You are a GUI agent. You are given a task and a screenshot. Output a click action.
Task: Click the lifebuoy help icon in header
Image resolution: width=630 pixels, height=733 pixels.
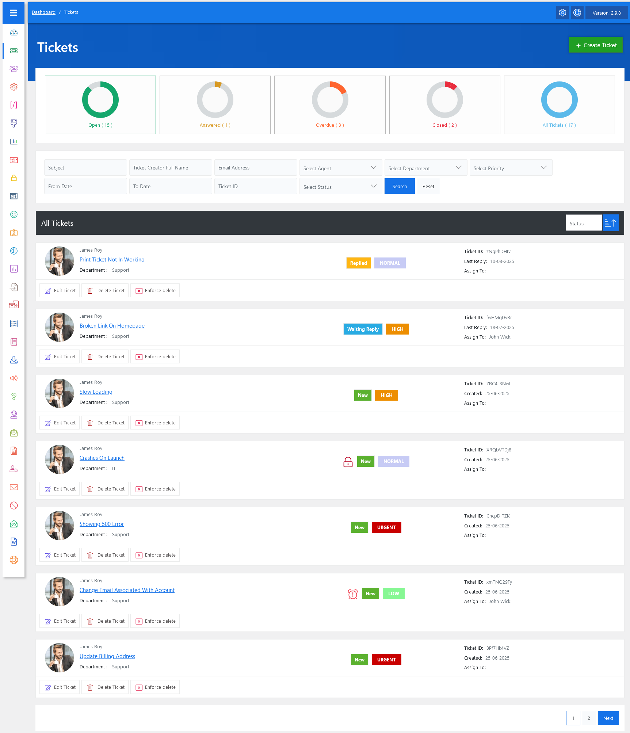click(x=577, y=13)
